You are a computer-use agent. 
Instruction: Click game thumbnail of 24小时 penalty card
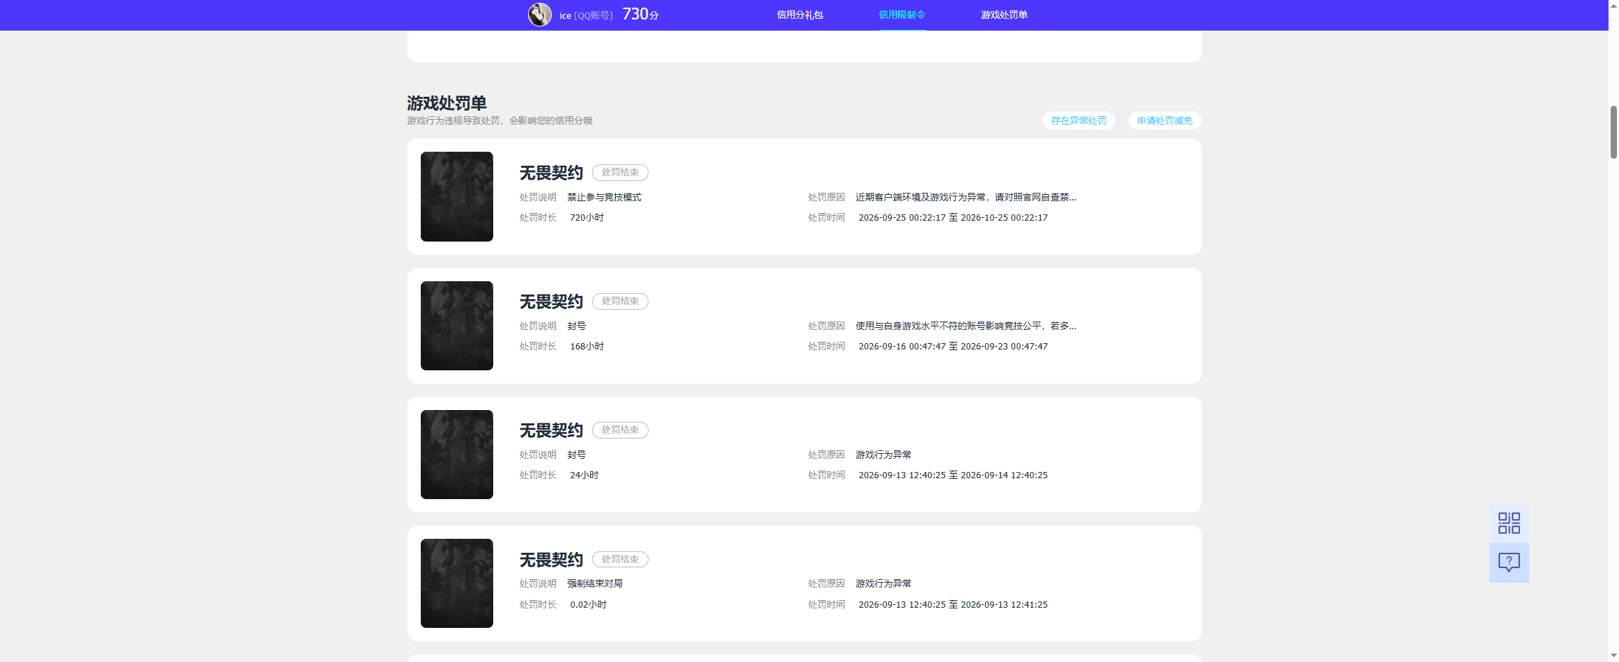click(x=457, y=455)
